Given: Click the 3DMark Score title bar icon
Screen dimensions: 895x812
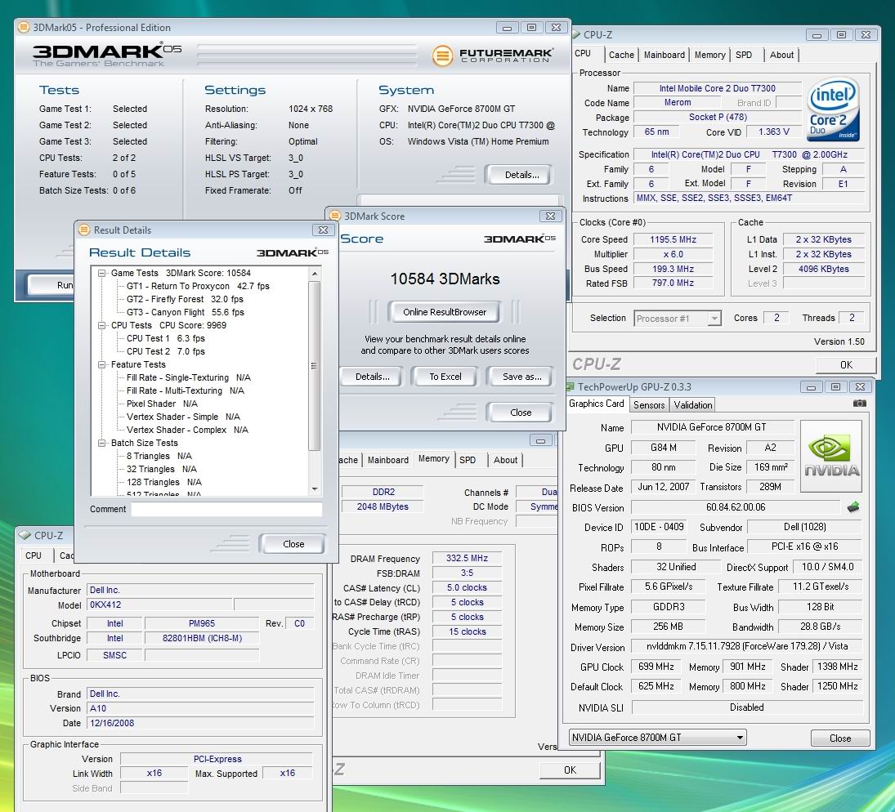Looking at the screenshot, I should click(x=335, y=216).
